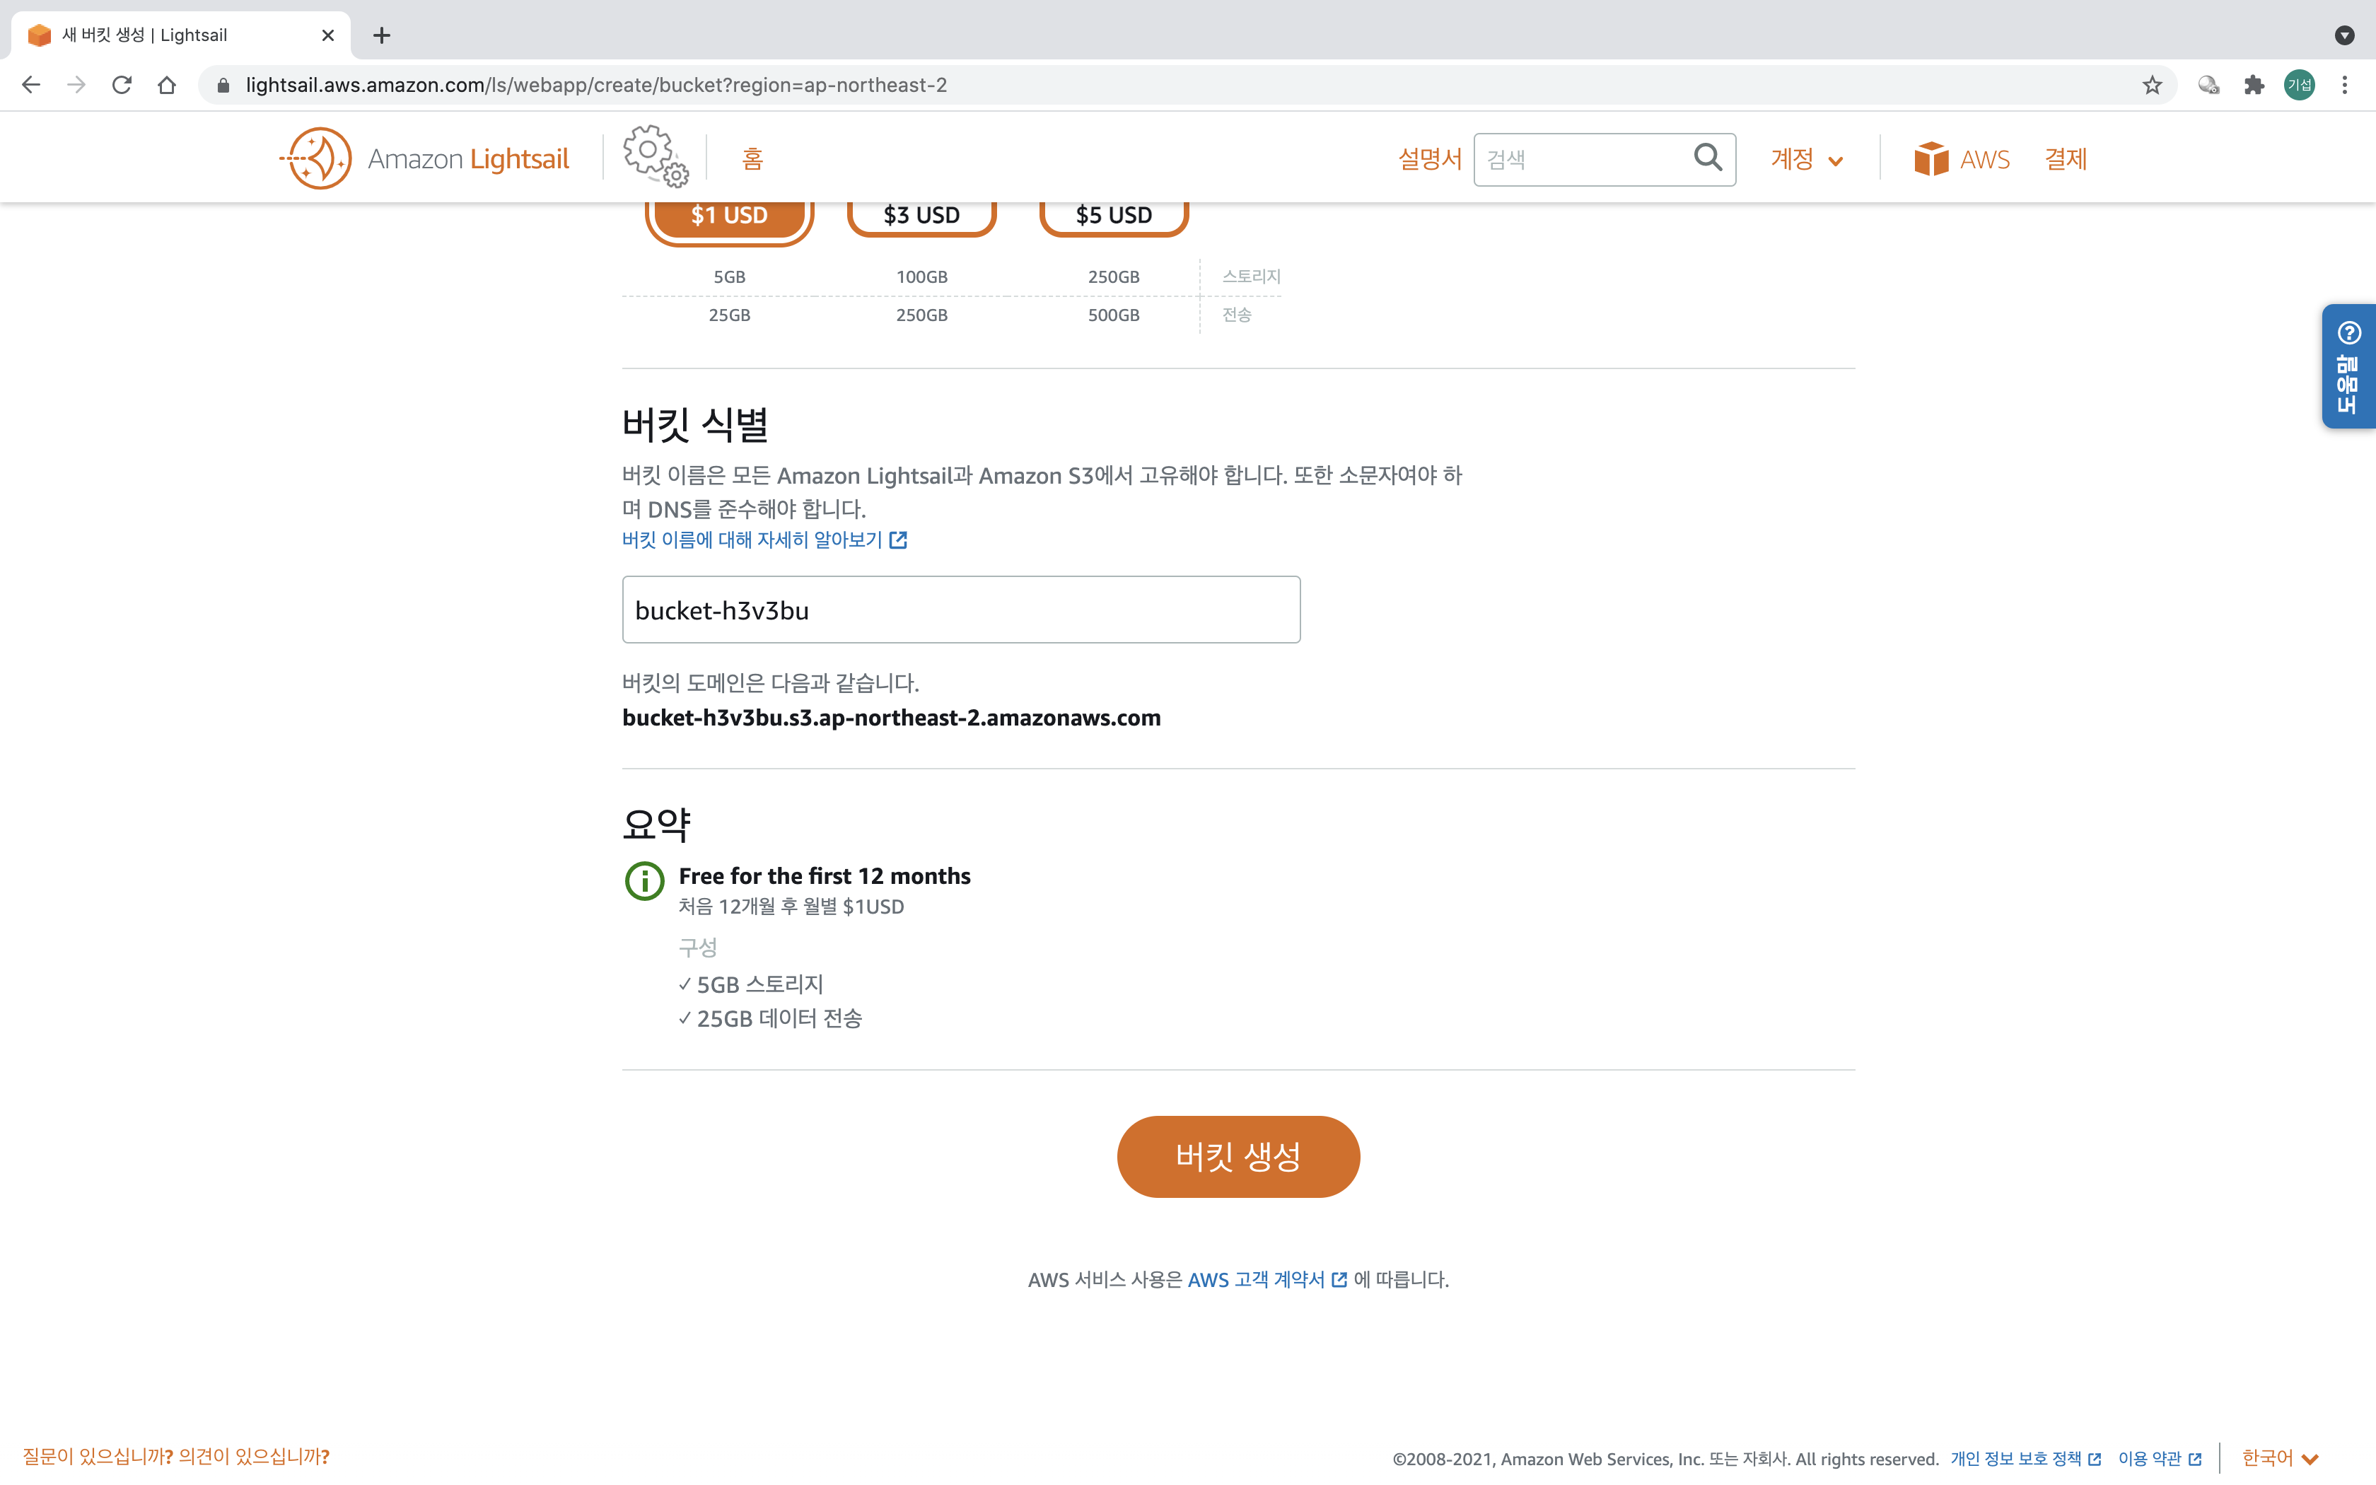Open the blue help side panel icon
The width and height of the screenshot is (2376, 1485).
[x=2348, y=334]
